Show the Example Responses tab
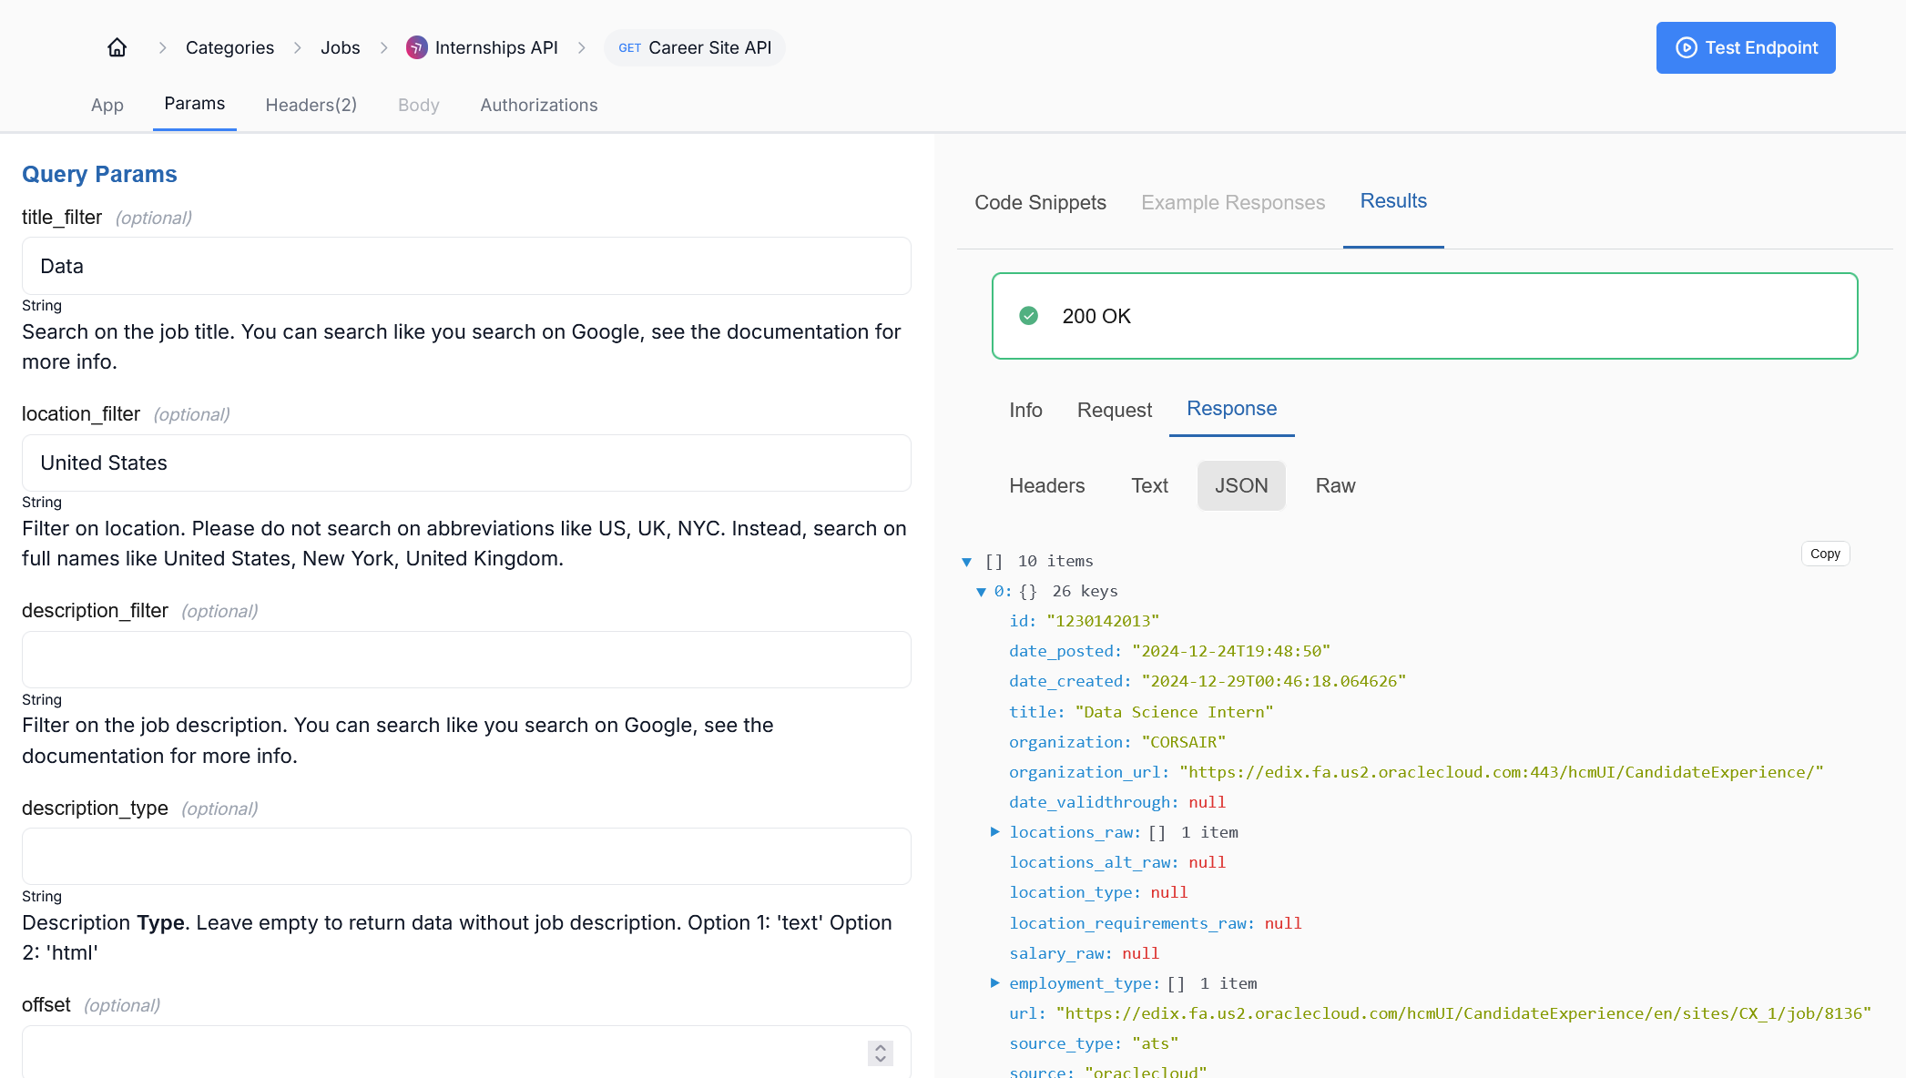Image resolution: width=1906 pixels, height=1078 pixels. point(1233,202)
